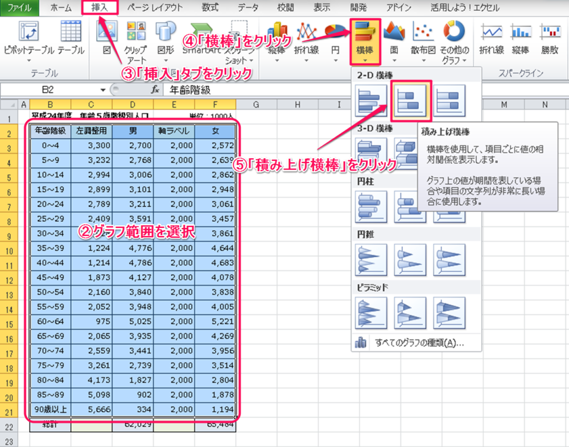569x447 pixels.
Task: Click the 面 area chart icon
Action: [x=394, y=34]
